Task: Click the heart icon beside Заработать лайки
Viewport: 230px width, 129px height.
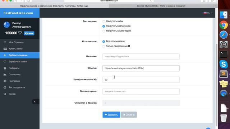Action: pyautogui.click(x=5, y=62)
